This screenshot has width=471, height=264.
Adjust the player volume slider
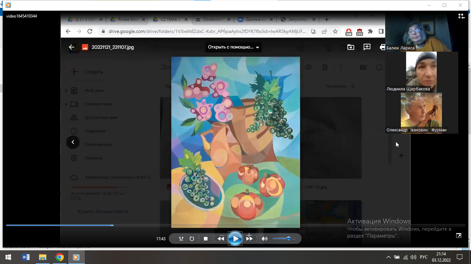click(284, 239)
